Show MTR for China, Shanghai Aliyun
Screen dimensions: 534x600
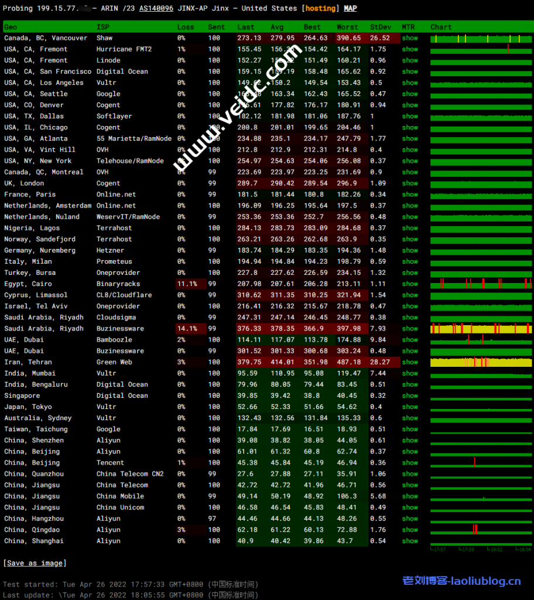(x=410, y=541)
